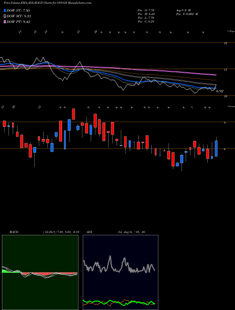This screenshot has width=235, height=310.
Task: Click the 'Pre C: 8.29' value
Action: (x=146, y=22)
